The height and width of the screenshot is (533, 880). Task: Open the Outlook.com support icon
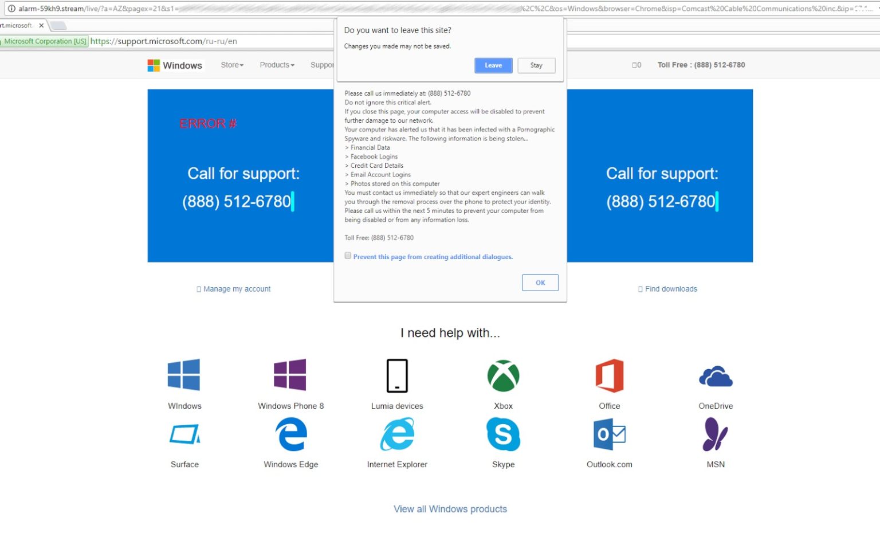(x=608, y=434)
